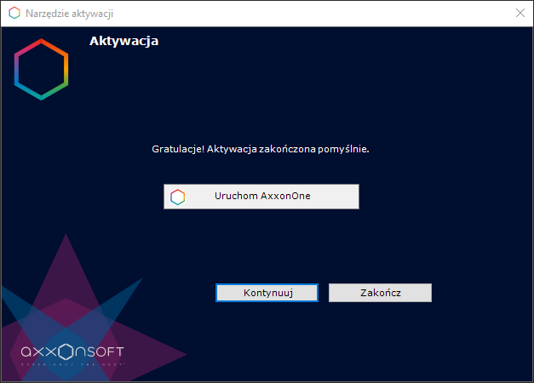Click the Gratulacje success message text
Image resolution: width=534 pixels, height=383 pixels.
coord(261,149)
